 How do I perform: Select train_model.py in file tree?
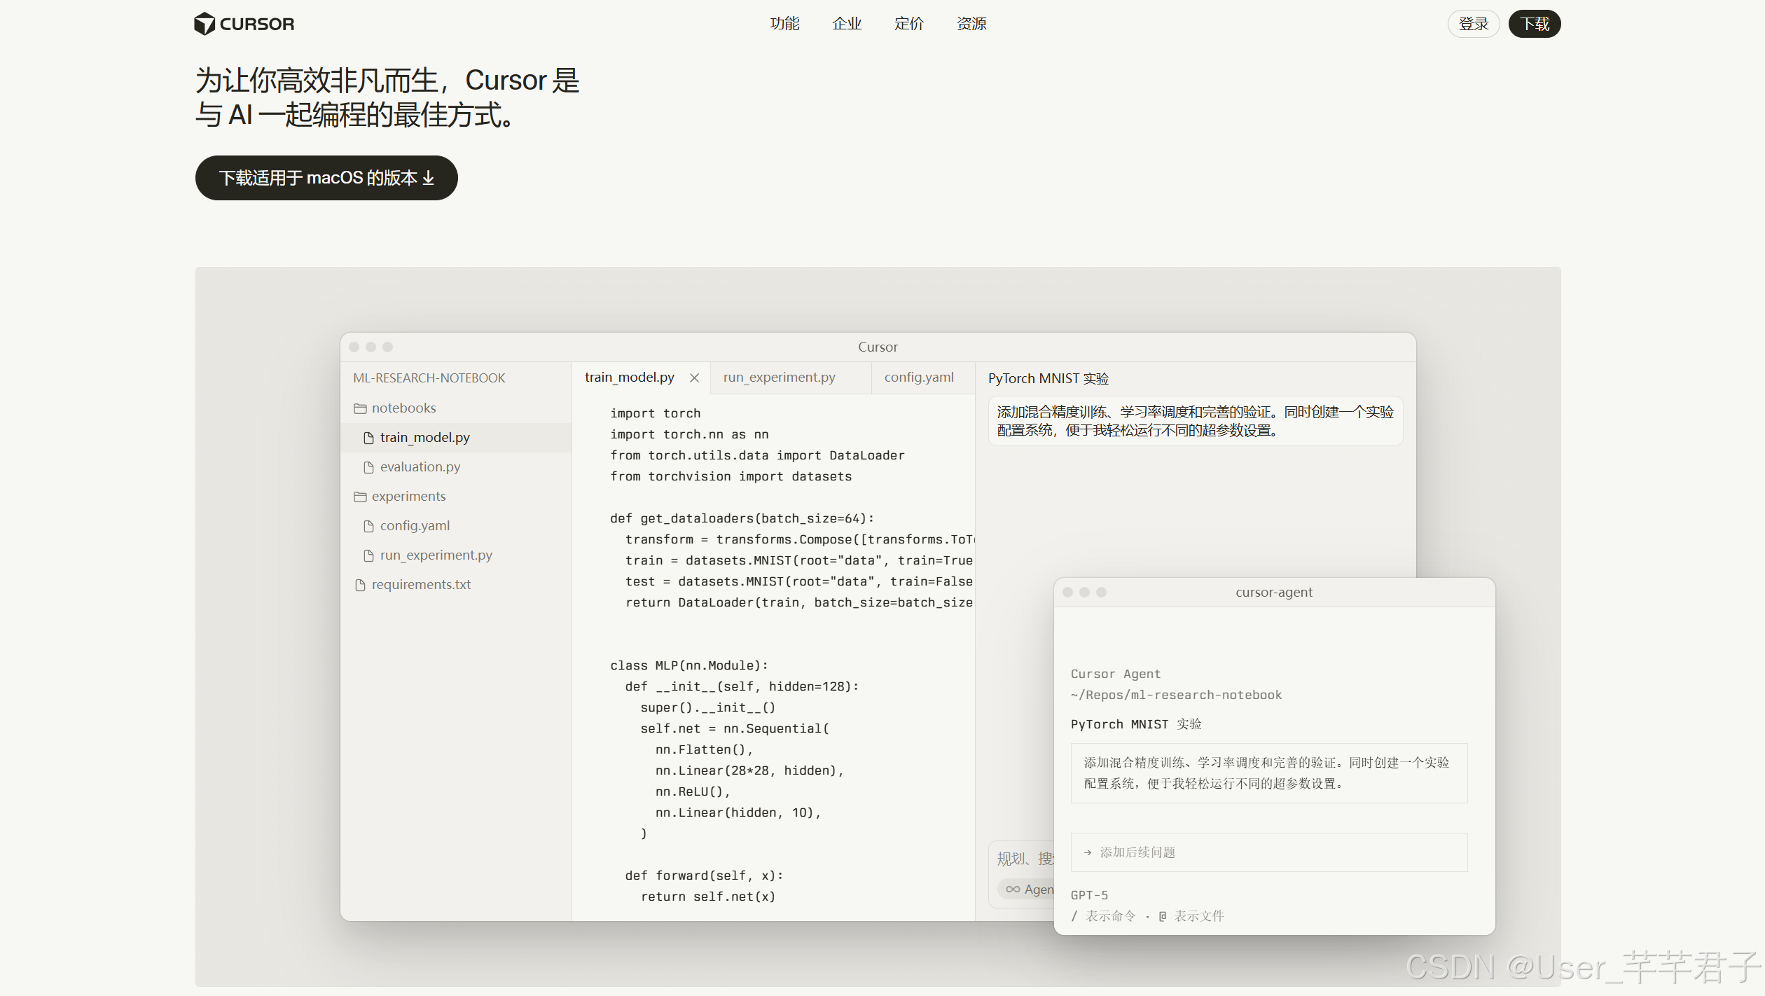pyautogui.click(x=424, y=438)
